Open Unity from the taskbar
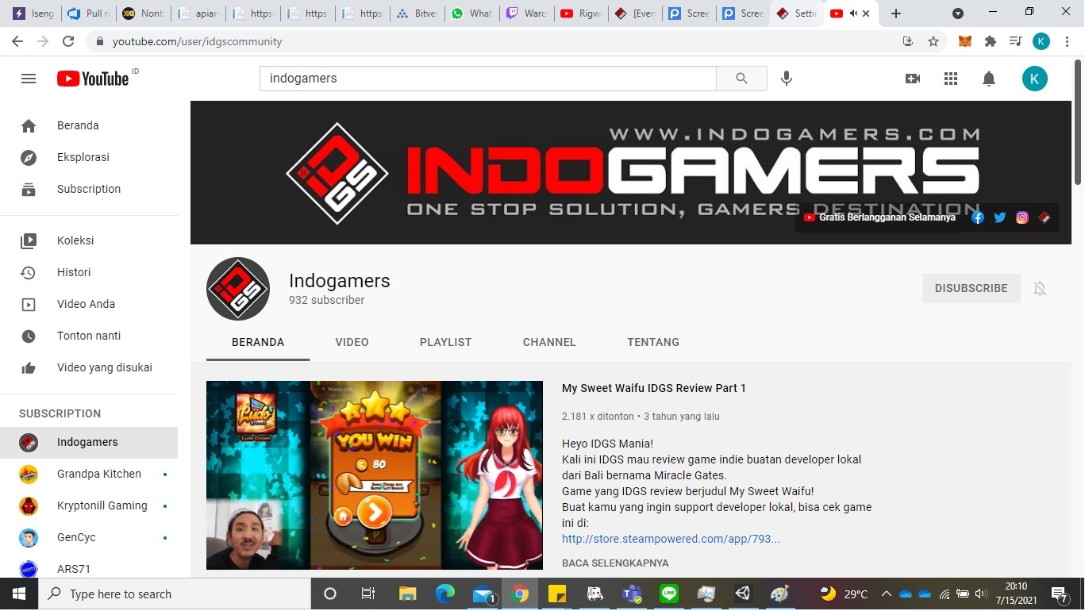 pos(742,594)
